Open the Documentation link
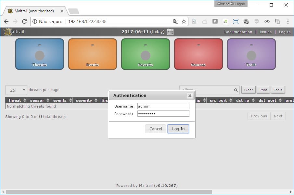 (238, 32)
